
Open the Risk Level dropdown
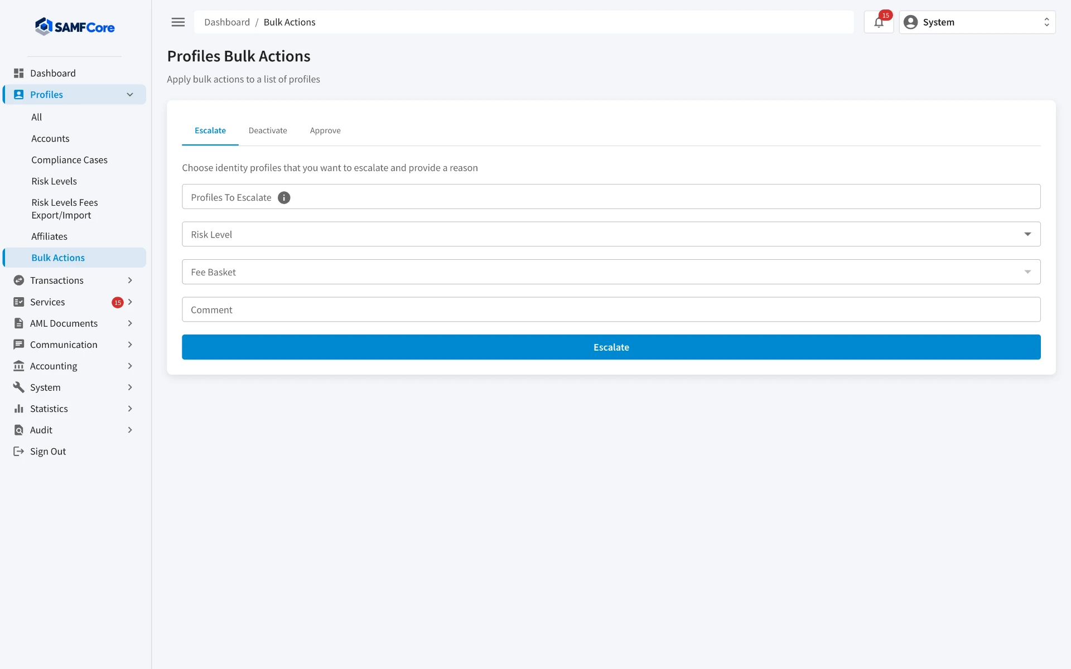click(x=611, y=234)
